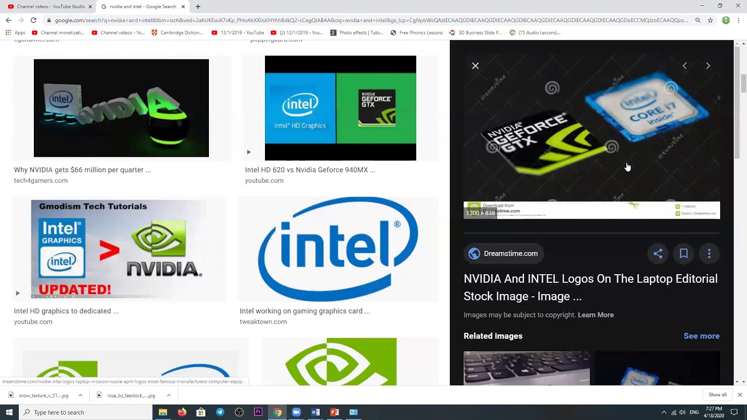Viewport: 747px width, 420px height.
Task: Go forward in browser history
Action: pyautogui.click(x=20, y=20)
